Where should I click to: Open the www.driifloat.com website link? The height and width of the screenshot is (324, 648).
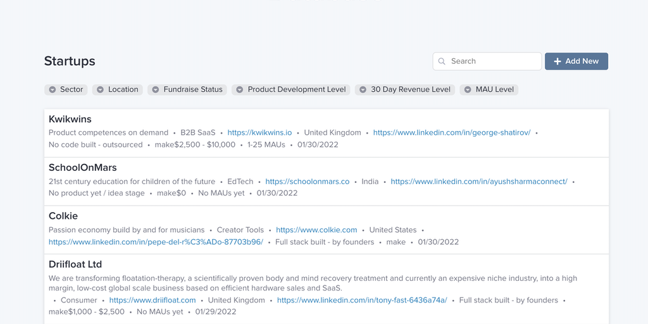coord(153,300)
